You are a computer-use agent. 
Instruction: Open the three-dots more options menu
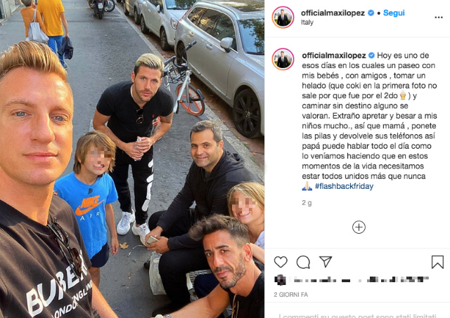point(438,18)
